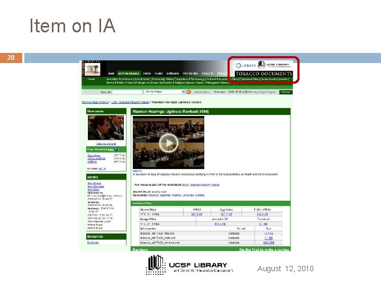Viewport: 381px width, 286px height.
Task: Open the Web tab
Action: tap(111, 74)
